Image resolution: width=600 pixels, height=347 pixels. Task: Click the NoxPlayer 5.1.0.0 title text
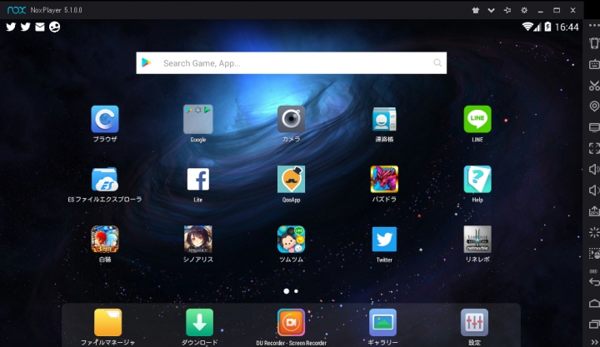coord(57,10)
